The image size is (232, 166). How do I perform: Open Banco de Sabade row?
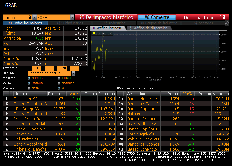coord(173,144)
